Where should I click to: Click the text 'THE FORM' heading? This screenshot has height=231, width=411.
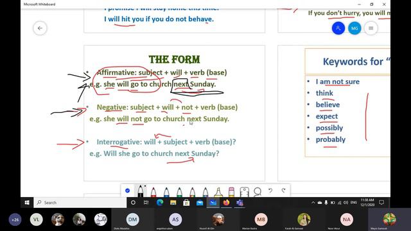174,60
